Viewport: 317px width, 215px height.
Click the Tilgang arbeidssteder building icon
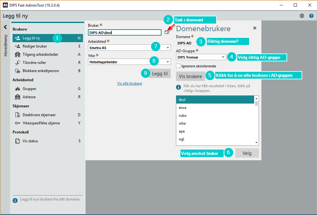tap(18, 54)
